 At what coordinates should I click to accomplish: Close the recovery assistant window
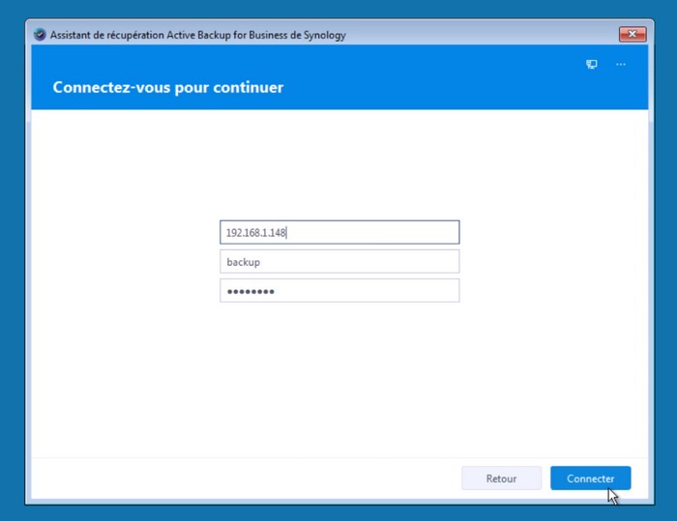point(633,34)
